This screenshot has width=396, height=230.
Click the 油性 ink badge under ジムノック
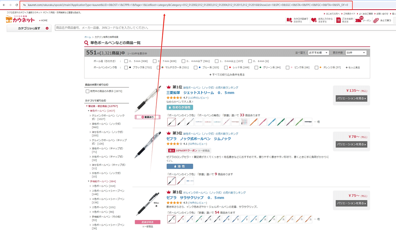180,166
